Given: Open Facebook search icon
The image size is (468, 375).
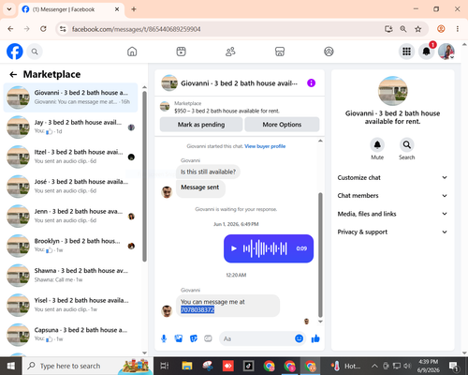Looking at the screenshot, I should [35, 52].
